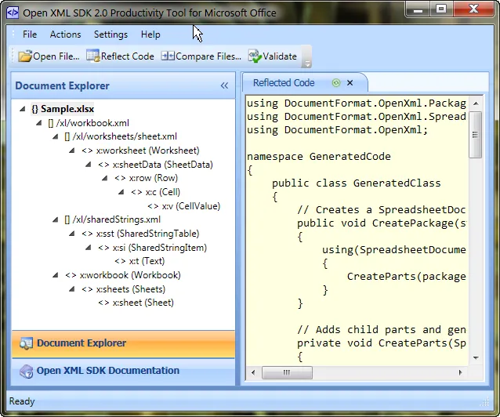Collapse the Document Explorer panel with chevrons
Screen dimensions: 500x417
point(224,86)
